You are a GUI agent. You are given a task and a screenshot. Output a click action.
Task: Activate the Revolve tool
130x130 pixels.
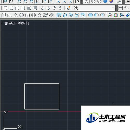pos(77,15)
